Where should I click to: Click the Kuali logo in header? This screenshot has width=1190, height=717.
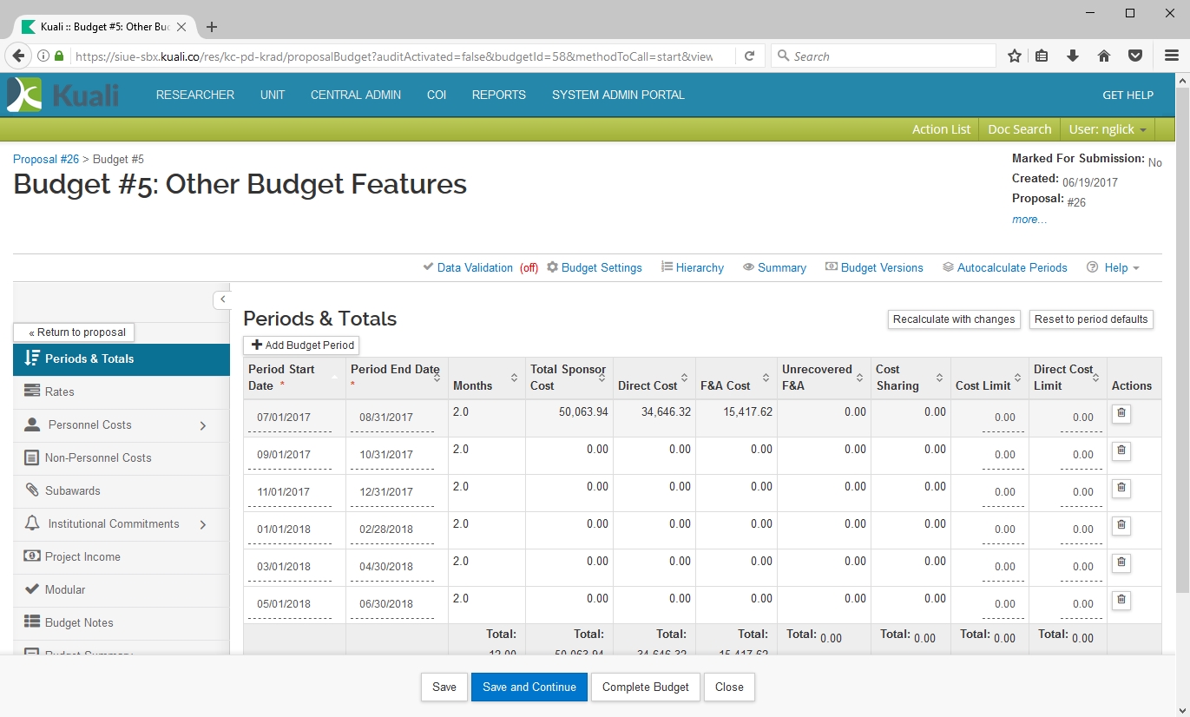click(x=62, y=95)
